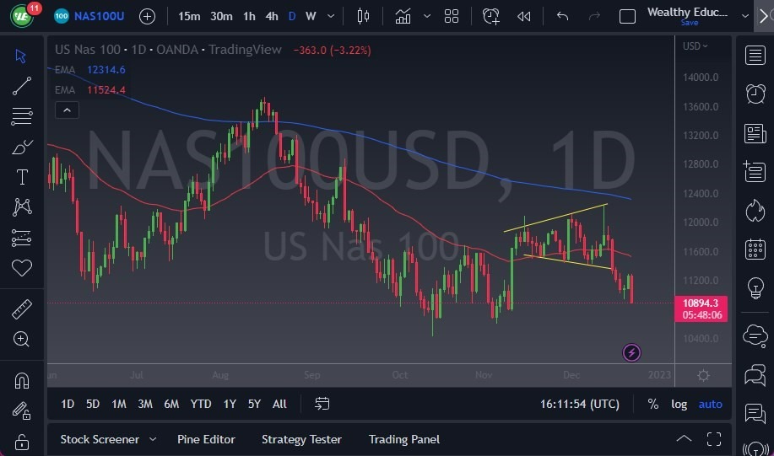Select the W weekly timeframe
The image size is (774, 456).
311,16
